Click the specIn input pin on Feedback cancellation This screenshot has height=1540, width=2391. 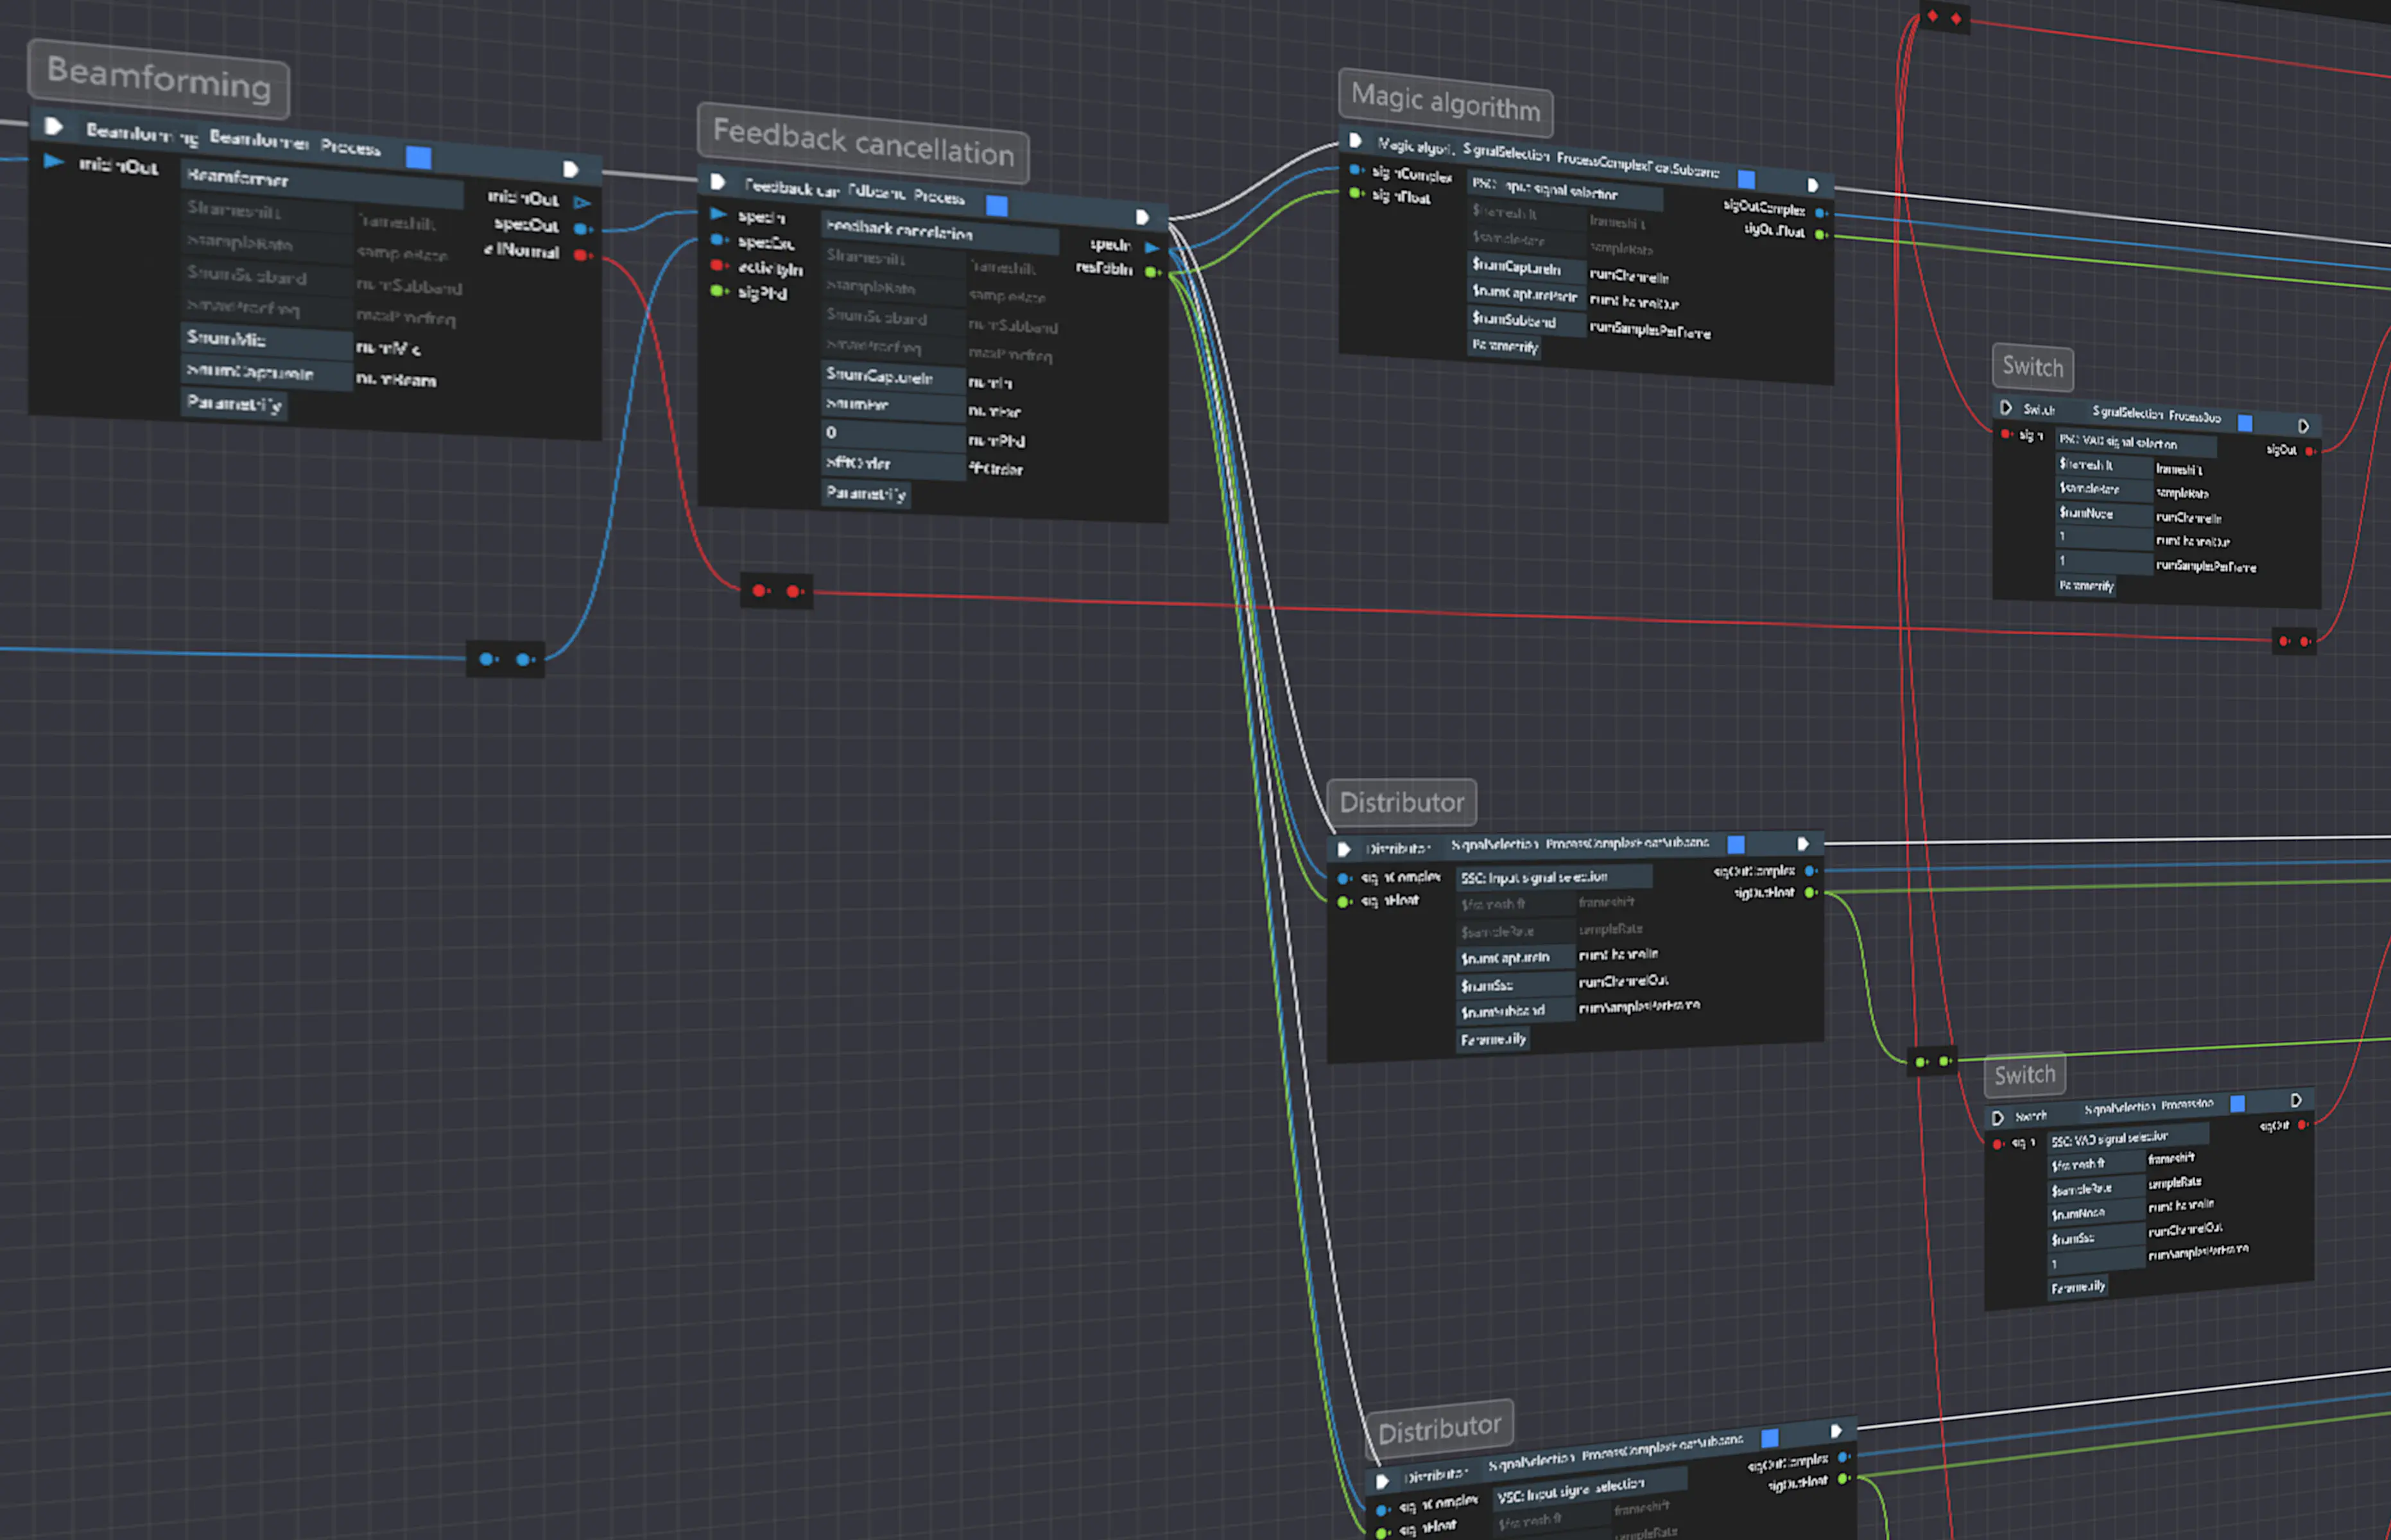coord(718,214)
